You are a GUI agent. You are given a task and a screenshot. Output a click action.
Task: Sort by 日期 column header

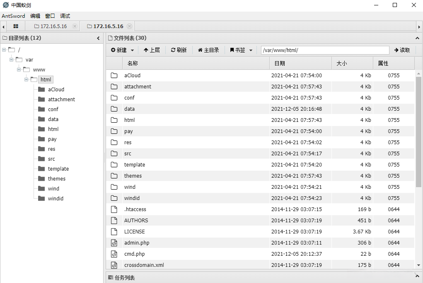tap(300, 63)
